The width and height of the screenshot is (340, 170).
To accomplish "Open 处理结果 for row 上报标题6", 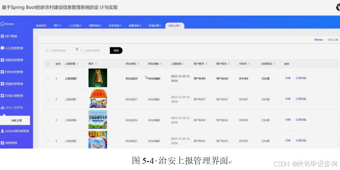I will pos(301,120).
